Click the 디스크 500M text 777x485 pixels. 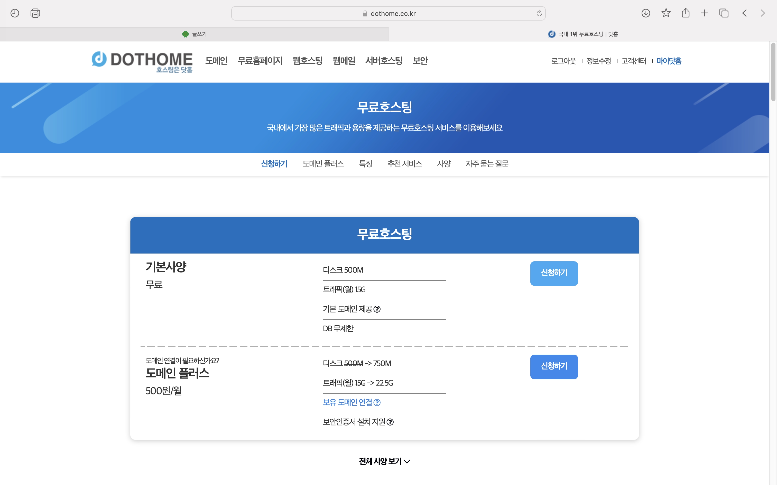343,270
